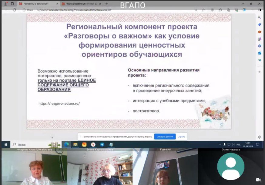Open sidebar settings gear icon
The height and width of the screenshot is (185, 265).
tap(260, 137)
